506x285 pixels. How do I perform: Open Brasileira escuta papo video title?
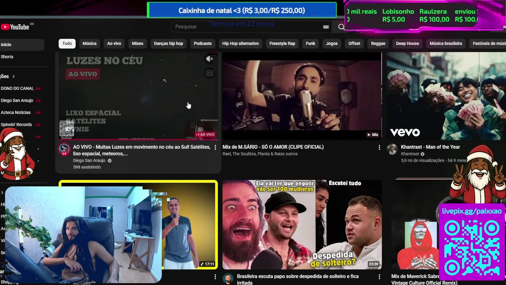298,279
